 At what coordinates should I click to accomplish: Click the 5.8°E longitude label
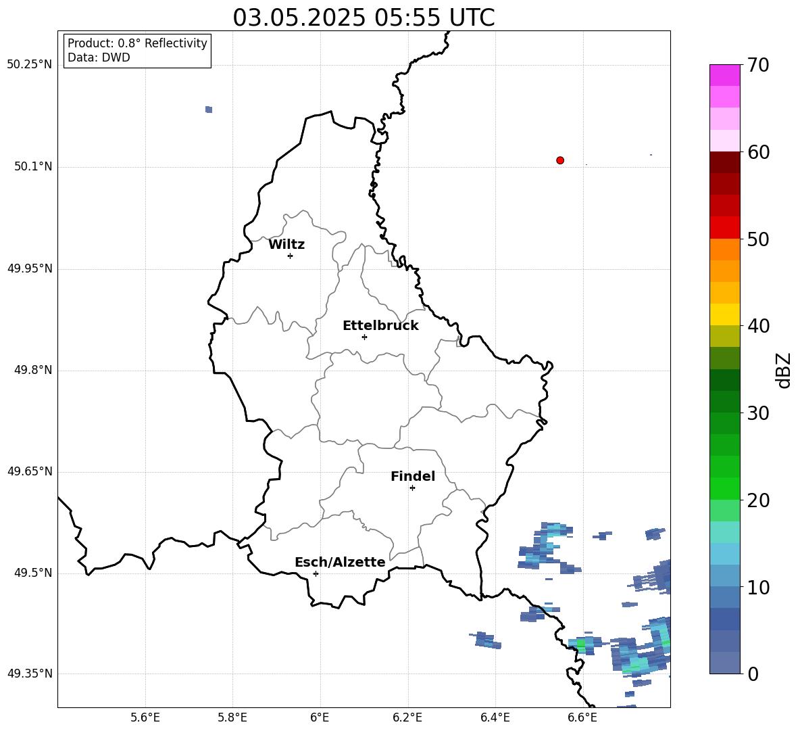(x=232, y=718)
